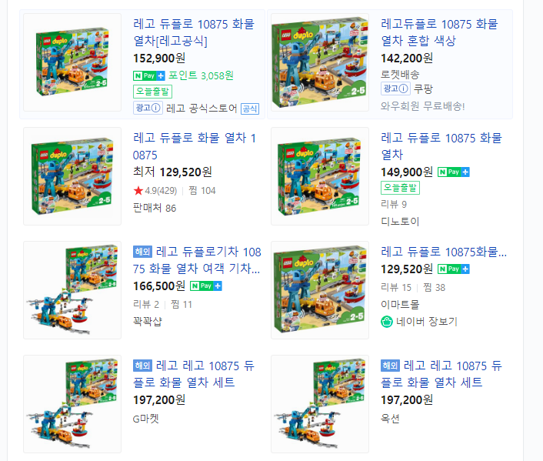Click the N Pay badge on the 이마트몰 listing
This screenshot has height=461, width=543.
coord(453,269)
